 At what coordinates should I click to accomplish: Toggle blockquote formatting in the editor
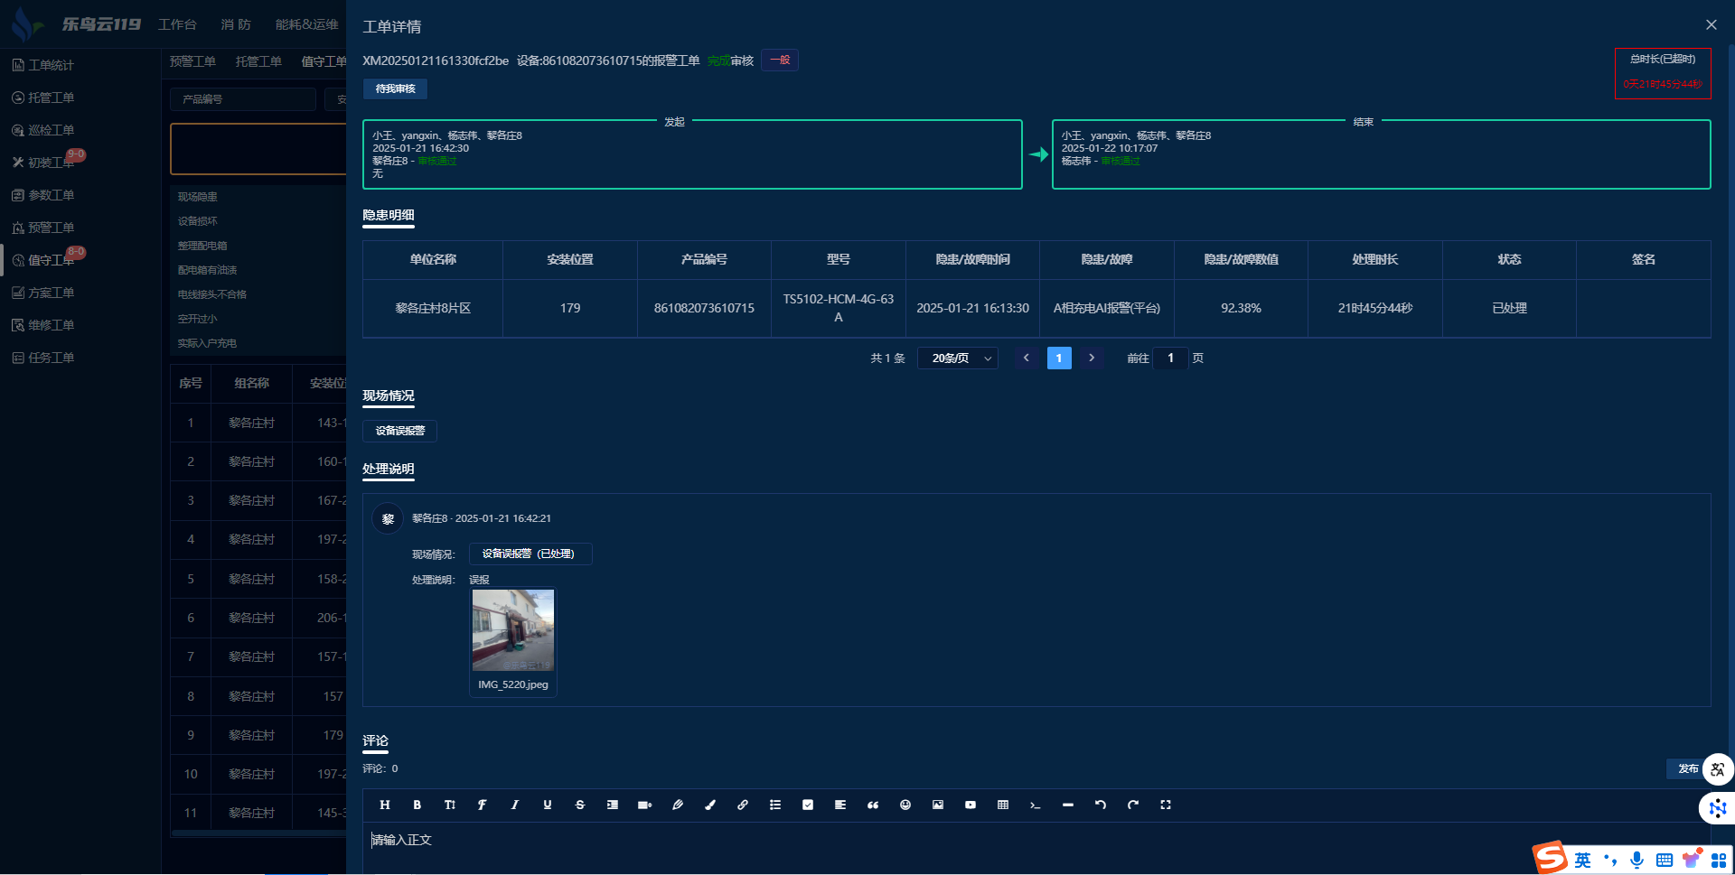tap(872, 805)
